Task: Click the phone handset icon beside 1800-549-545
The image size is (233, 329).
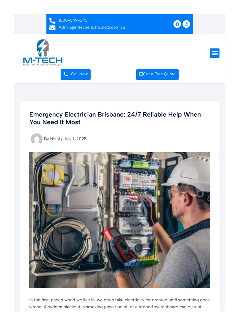Action: [52, 21]
